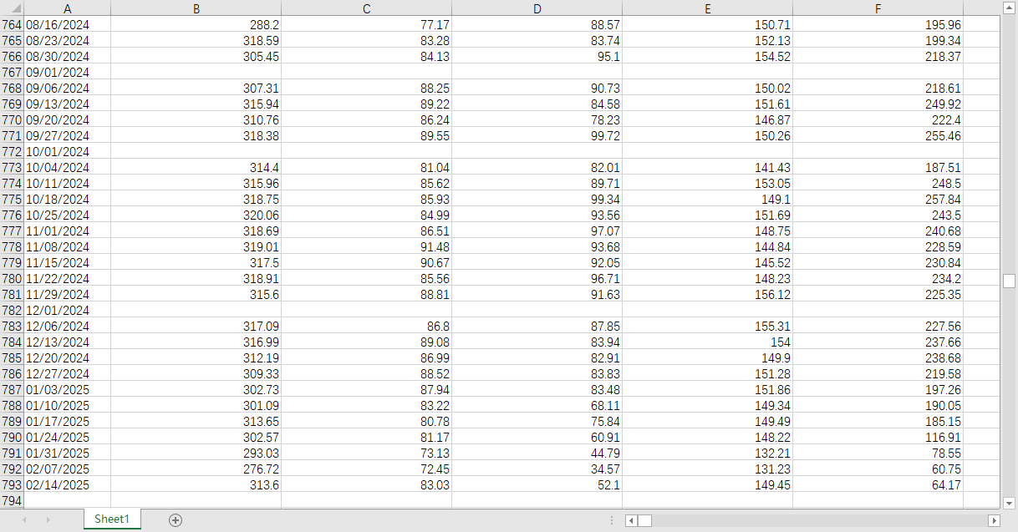Add a new sheet with plus icon
The height and width of the screenshot is (532, 1018).
176,519
